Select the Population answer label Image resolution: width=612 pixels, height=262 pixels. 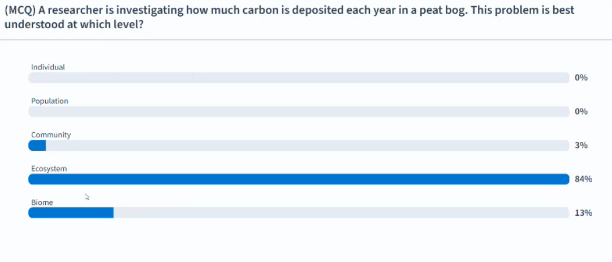[50, 101]
